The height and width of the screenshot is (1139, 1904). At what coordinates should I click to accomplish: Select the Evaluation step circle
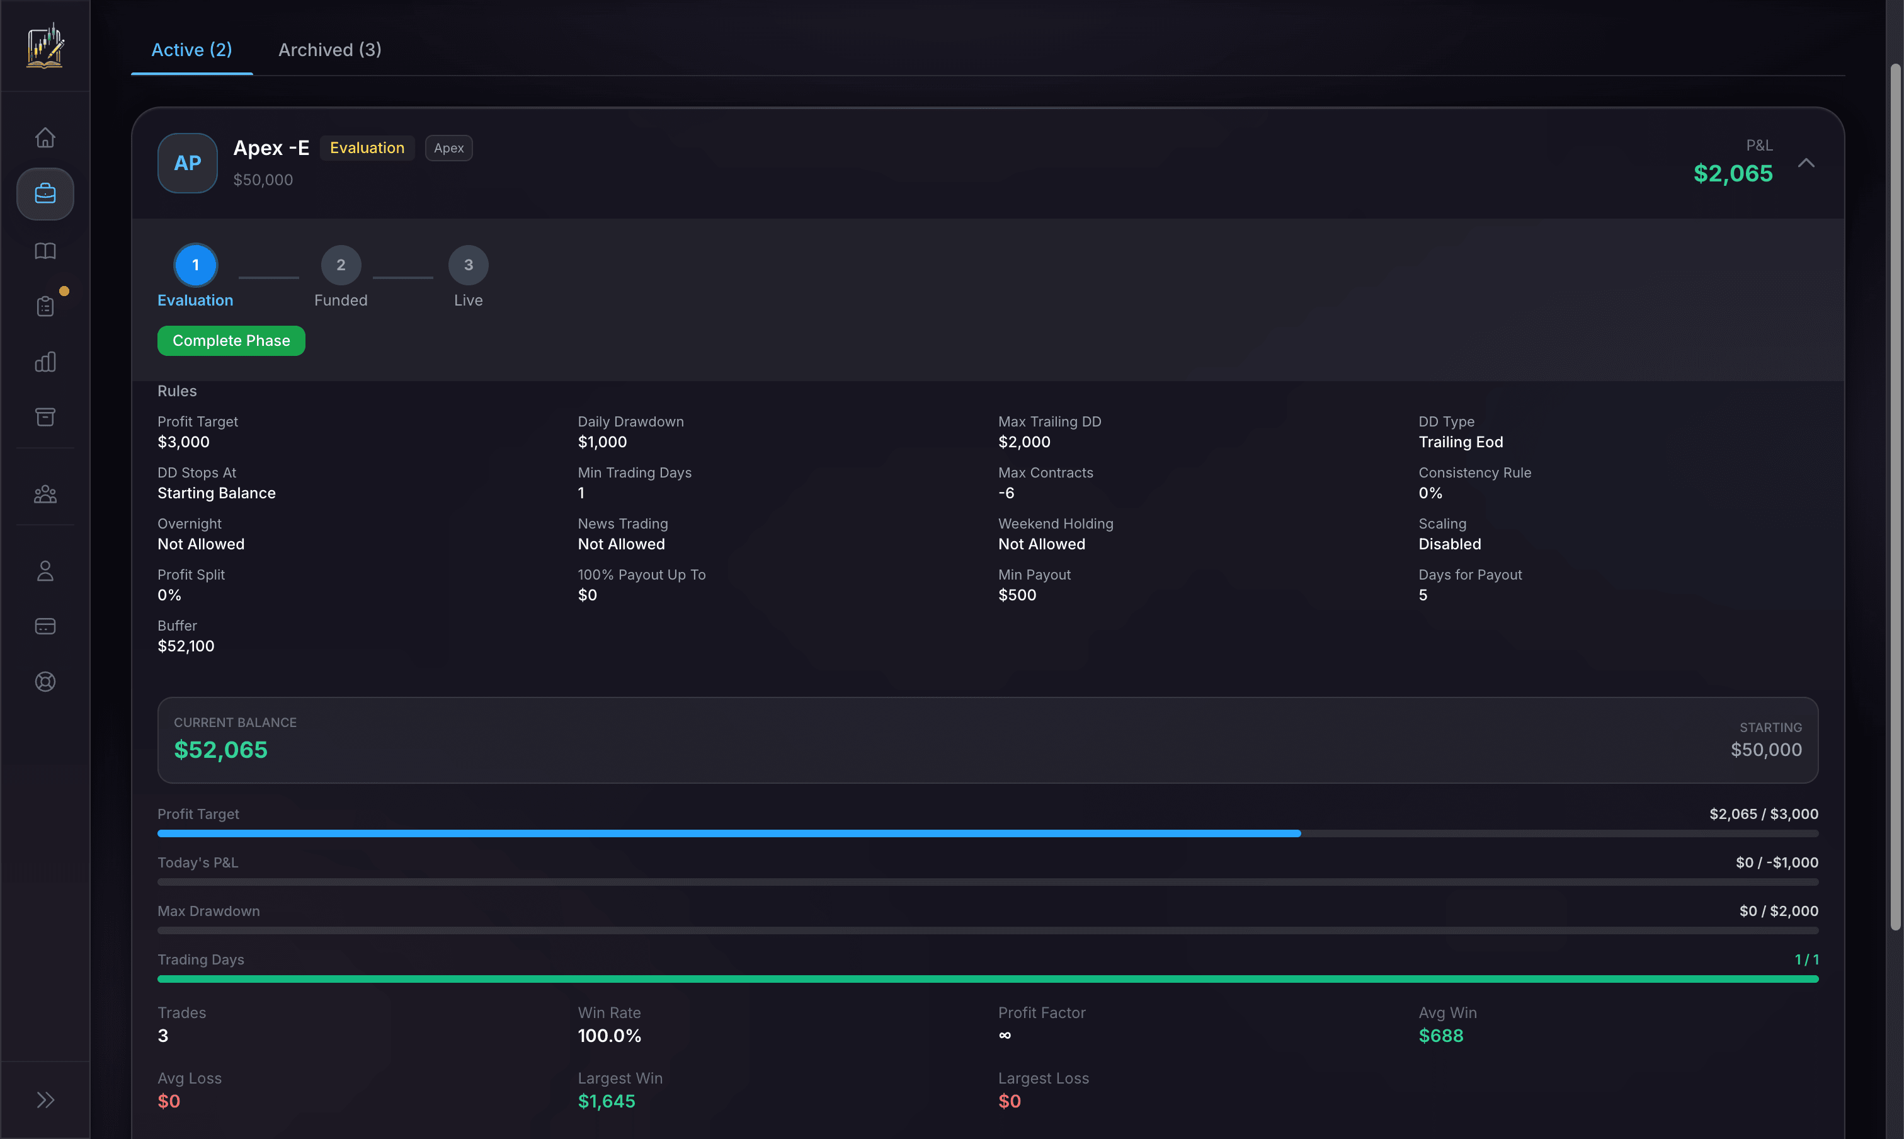[195, 265]
